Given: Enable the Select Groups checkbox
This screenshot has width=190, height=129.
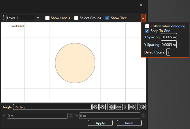Looking at the screenshot, I should (x=76, y=18).
